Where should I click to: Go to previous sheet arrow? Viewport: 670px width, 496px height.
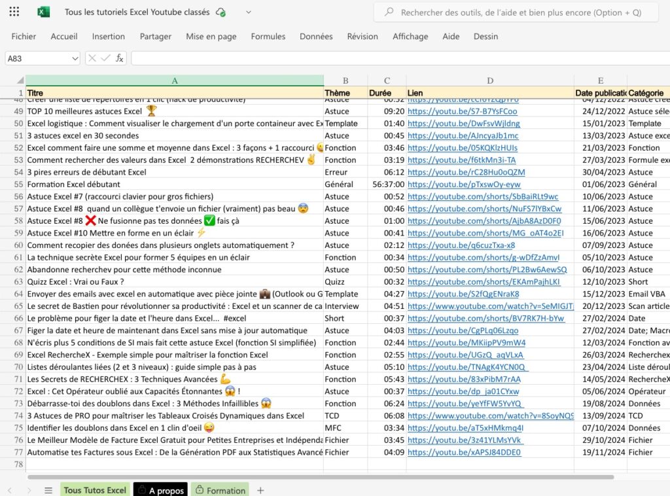(10, 491)
